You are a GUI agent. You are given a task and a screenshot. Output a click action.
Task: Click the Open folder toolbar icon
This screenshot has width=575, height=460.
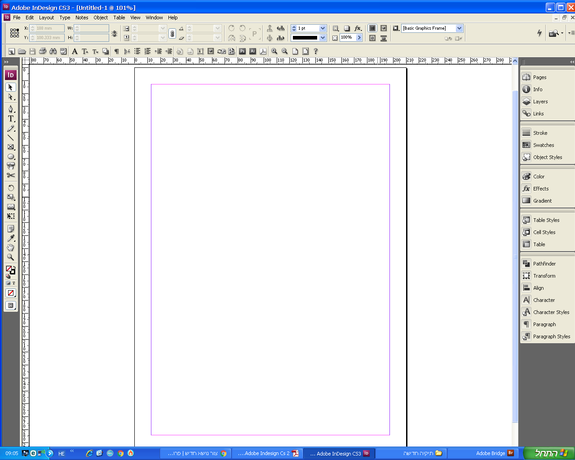click(x=22, y=51)
